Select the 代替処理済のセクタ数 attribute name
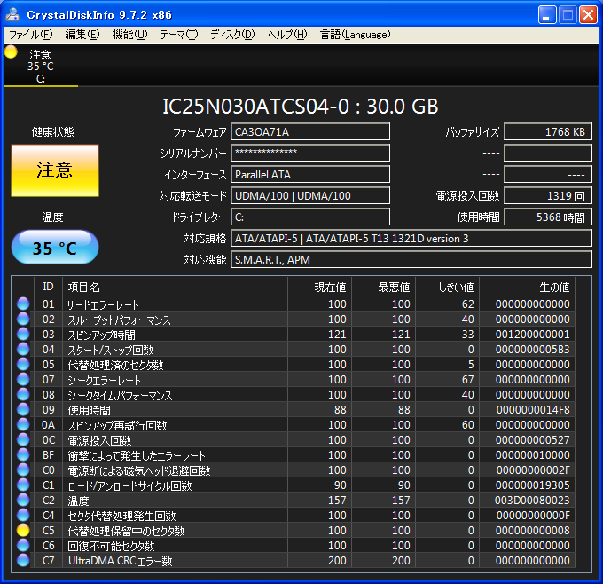The width and height of the screenshot is (603, 584). (x=116, y=365)
